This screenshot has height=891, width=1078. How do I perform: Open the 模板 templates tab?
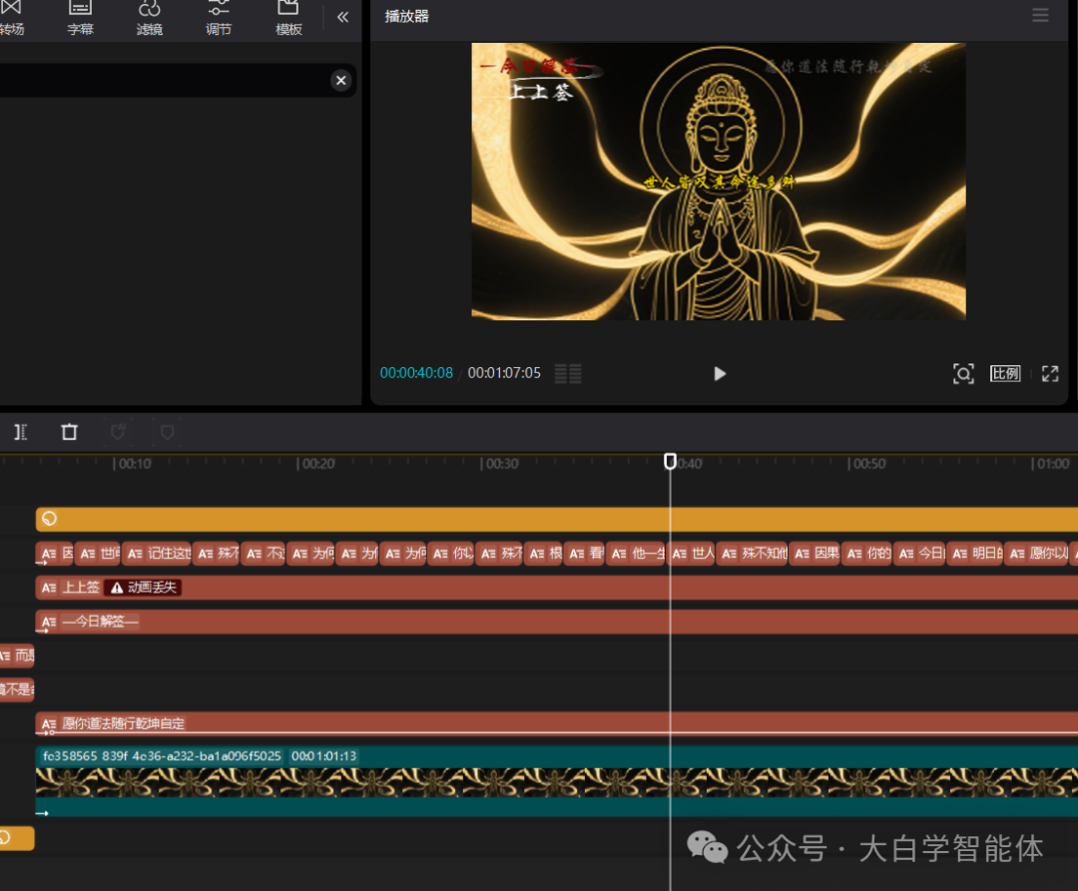[288, 19]
